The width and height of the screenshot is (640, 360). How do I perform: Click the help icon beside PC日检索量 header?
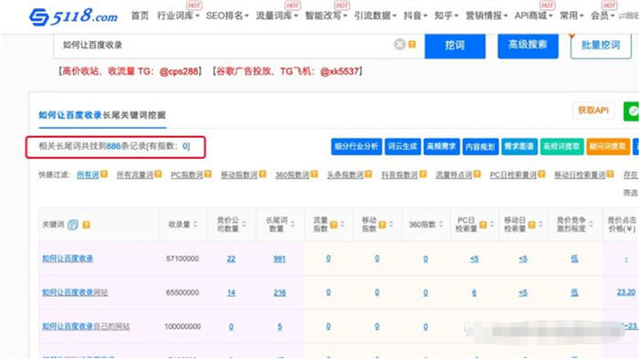click(483, 225)
